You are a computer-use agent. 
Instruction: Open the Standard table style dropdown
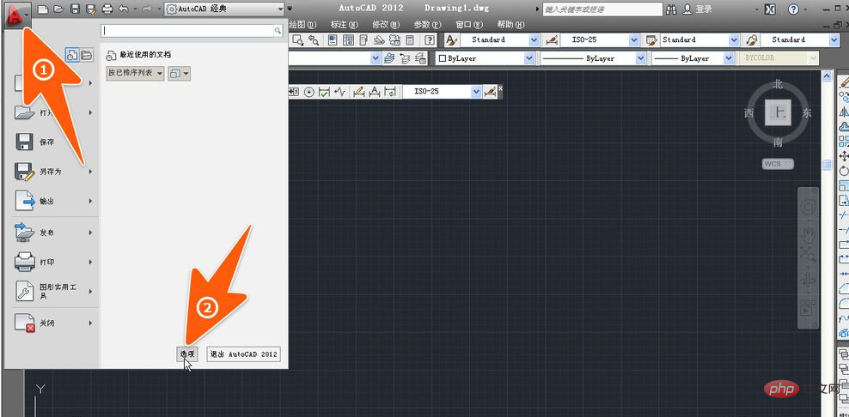[734, 40]
